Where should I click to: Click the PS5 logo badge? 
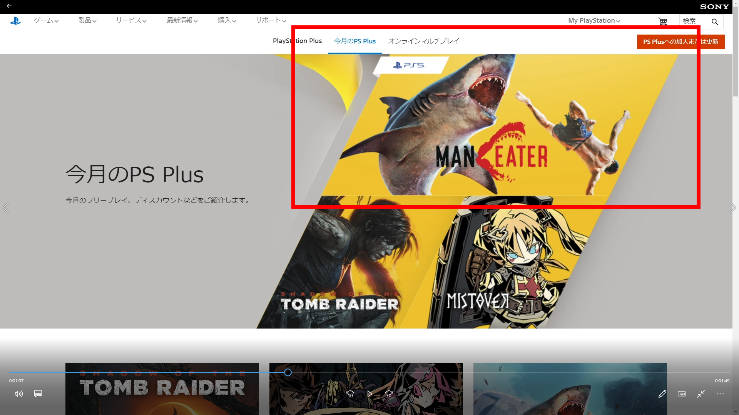410,65
